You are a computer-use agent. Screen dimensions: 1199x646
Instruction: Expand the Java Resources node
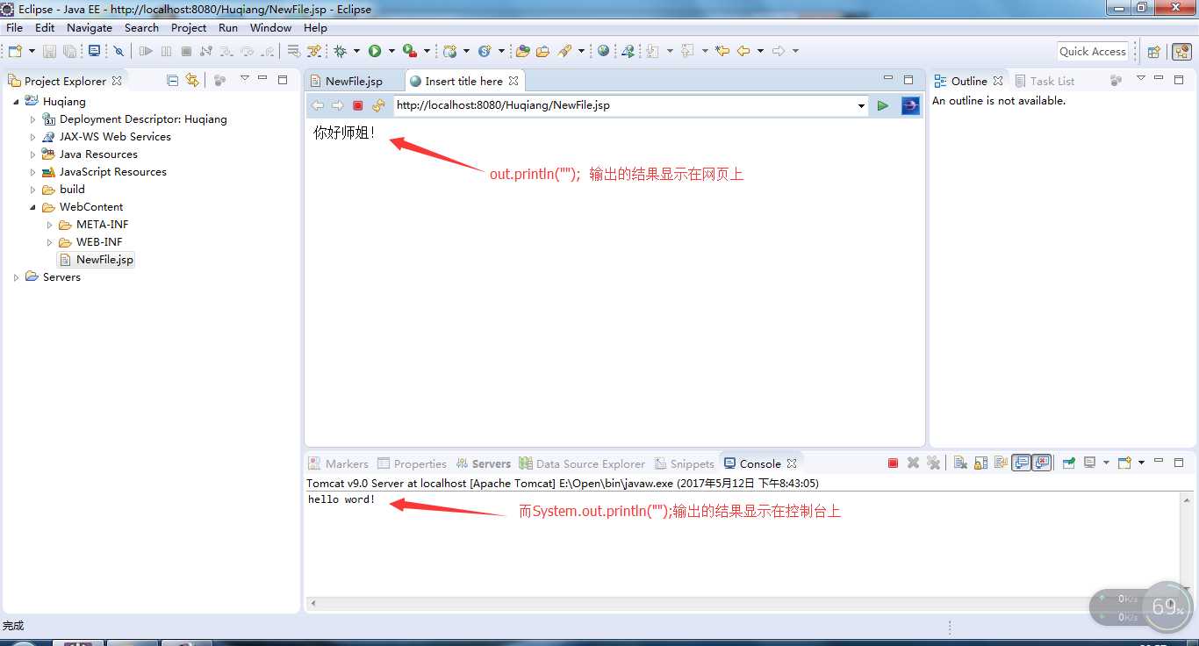(33, 154)
